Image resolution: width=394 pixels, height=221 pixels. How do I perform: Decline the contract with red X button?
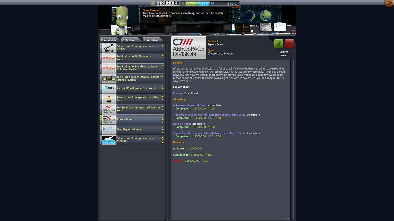[x=289, y=44]
